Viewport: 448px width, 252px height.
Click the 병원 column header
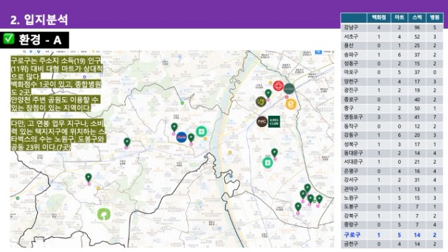[434, 18]
